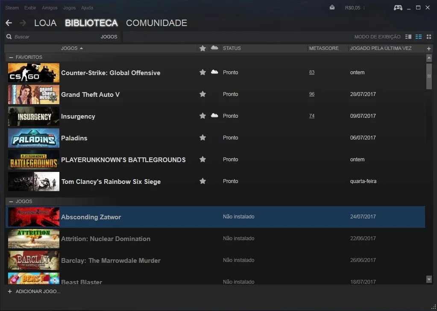Switch to grid view display mode
The width and height of the screenshot is (437, 311).
tap(429, 37)
